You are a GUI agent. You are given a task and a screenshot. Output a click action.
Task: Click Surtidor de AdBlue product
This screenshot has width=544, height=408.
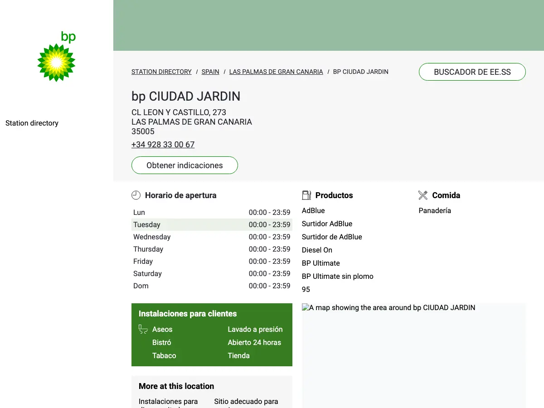332,237
